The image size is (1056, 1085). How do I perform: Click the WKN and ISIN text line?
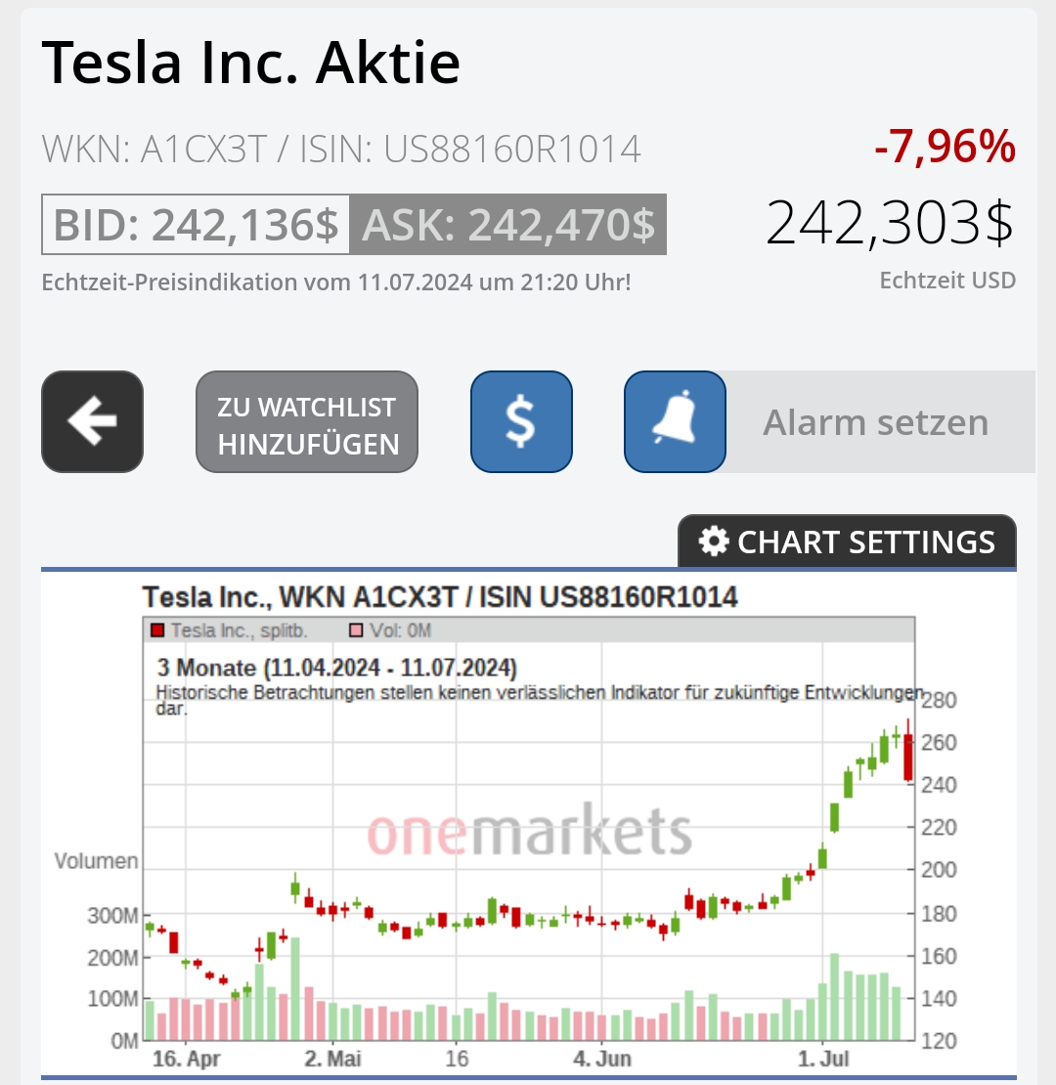pyautogui.click(x=341, y=150)
